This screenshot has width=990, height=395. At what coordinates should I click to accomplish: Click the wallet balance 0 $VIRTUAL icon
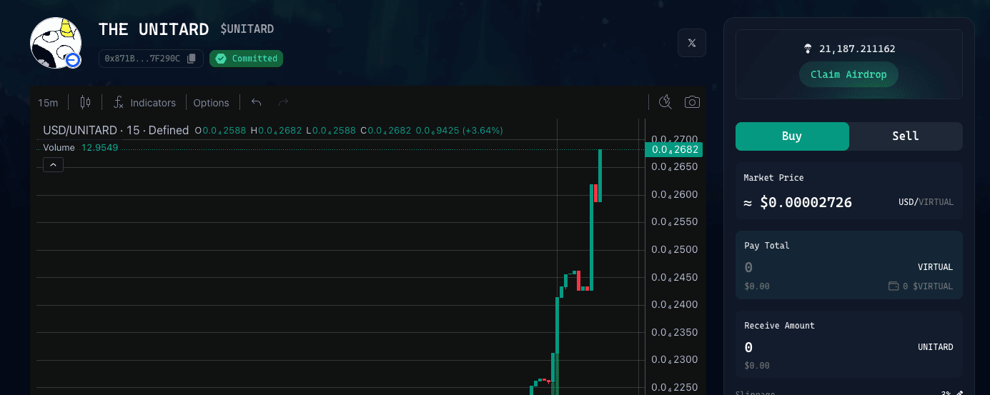coord(894,286)
